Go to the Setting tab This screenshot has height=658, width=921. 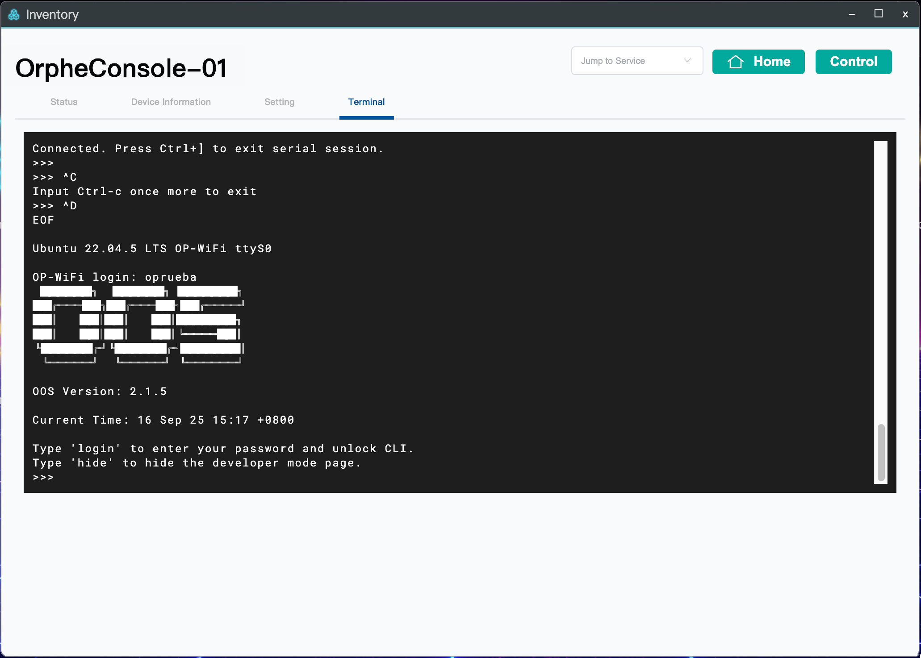point(279,102)
